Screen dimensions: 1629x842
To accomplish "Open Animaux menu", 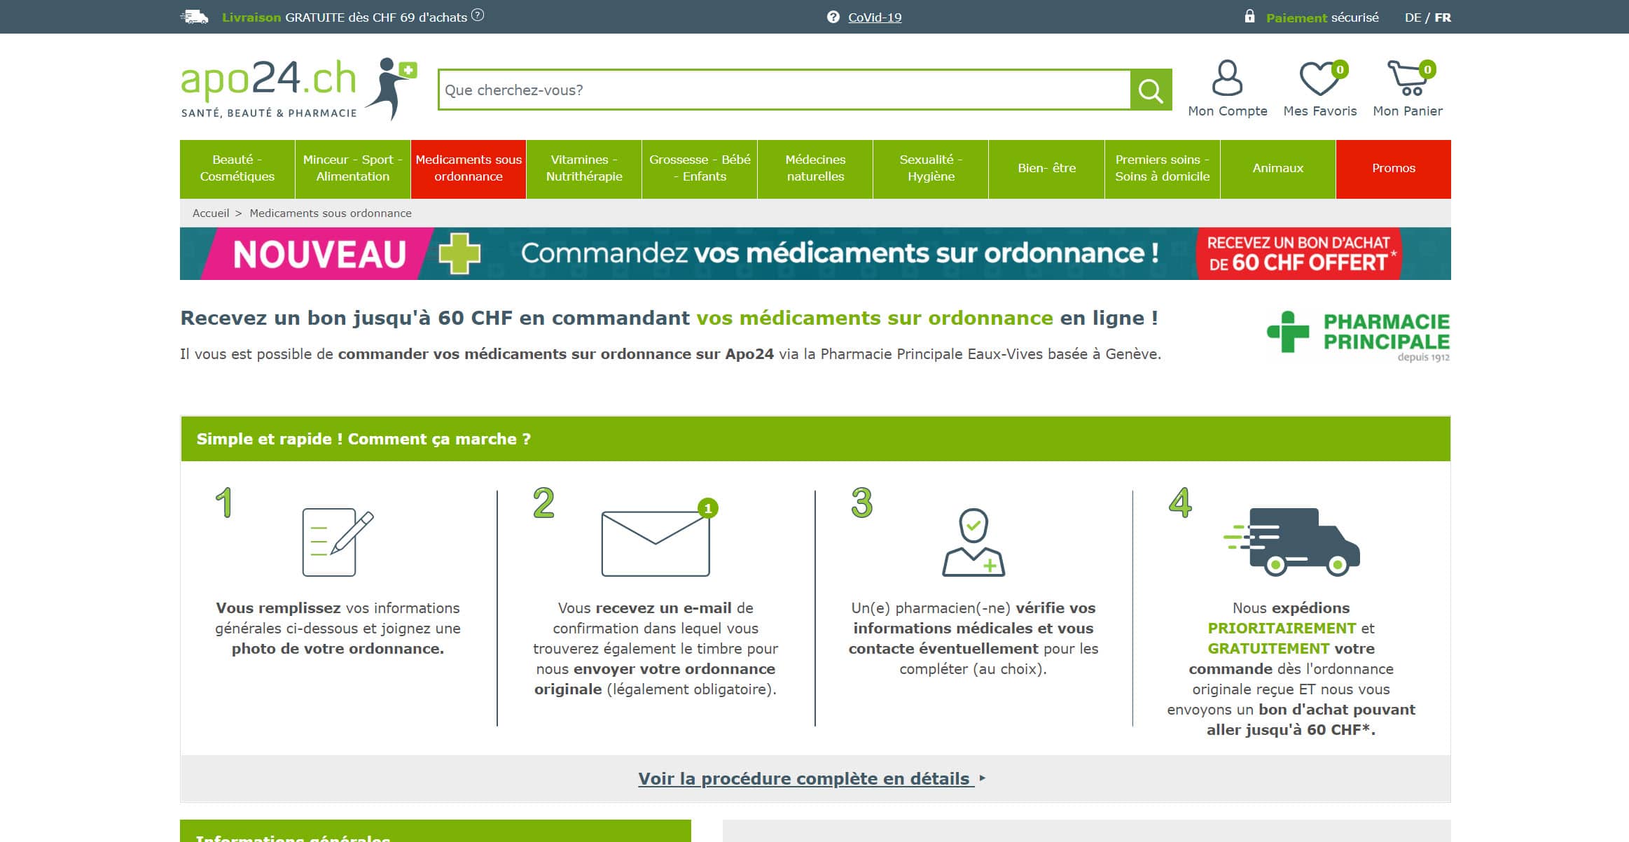I will point(1278,169).
